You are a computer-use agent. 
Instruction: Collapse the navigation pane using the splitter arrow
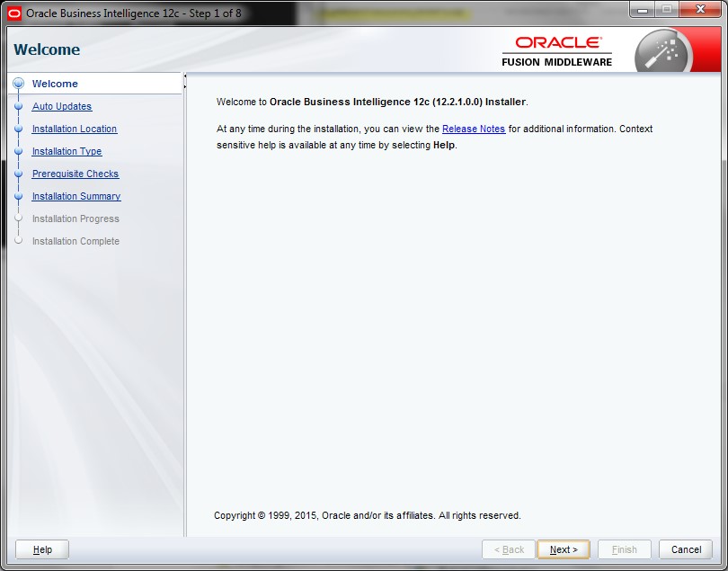pyautogui.click(x=185, y=82)
